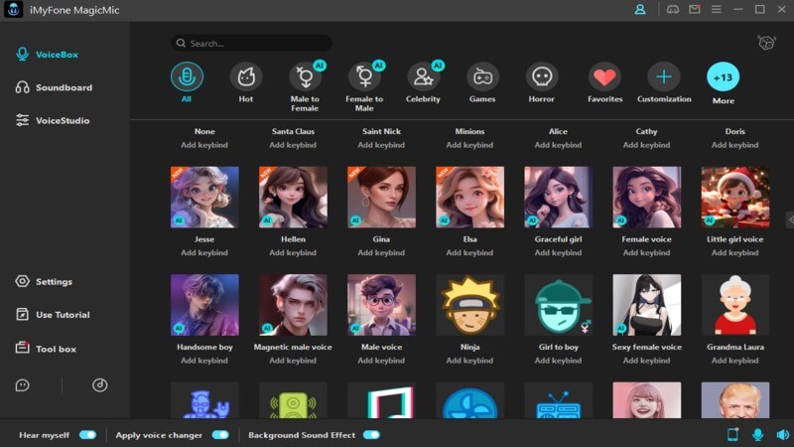Add keybind for None voice
The height and width of the screenshot is (447, 794).
pos(204,145)
